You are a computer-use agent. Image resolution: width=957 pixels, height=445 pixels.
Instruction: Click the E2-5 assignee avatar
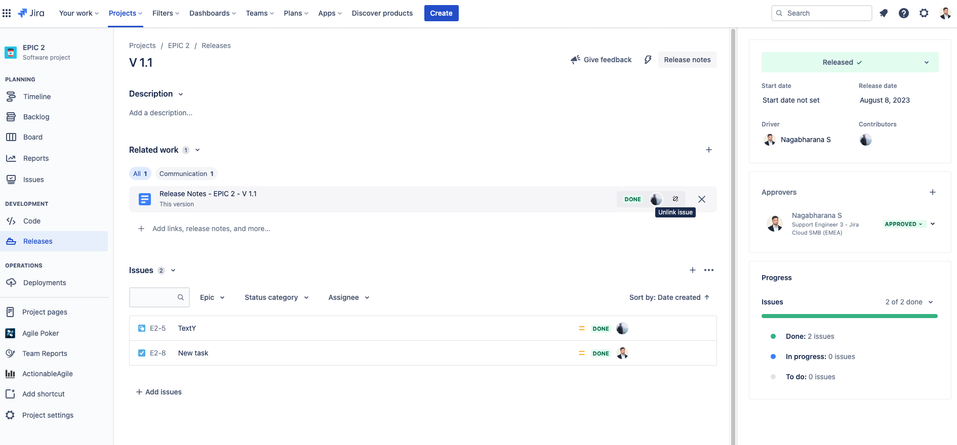(622, 328)
